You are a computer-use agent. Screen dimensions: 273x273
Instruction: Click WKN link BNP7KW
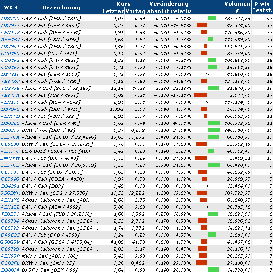(10, 158)
